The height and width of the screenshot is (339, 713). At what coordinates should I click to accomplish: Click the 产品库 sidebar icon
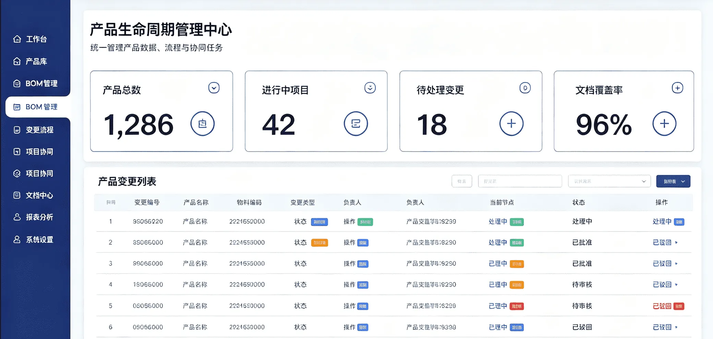[x=17, y=61]
